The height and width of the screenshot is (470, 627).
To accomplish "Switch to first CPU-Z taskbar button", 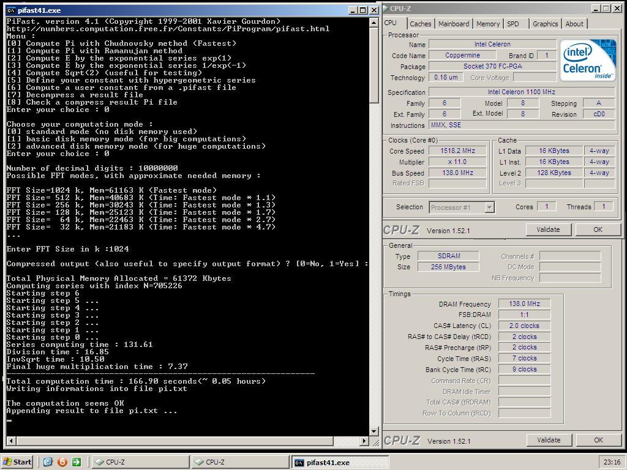I will point(140,462).
